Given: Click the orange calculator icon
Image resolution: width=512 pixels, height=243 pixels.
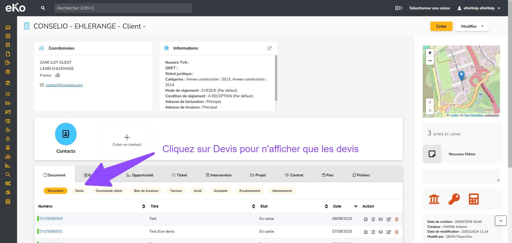Looking at the screenshot, I should (474, 199).
